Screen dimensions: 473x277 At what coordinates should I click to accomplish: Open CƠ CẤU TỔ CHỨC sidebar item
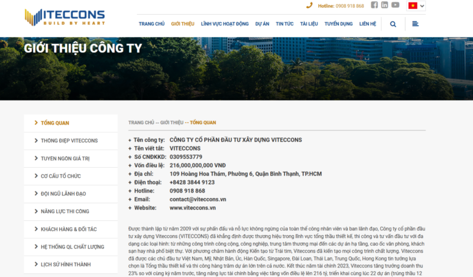tap(71, 176)
